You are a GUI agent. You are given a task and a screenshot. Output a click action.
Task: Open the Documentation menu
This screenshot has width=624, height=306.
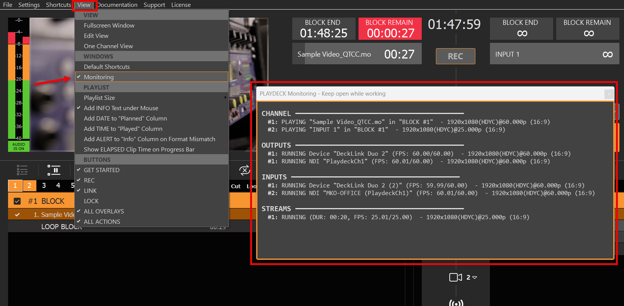click(117, 5)
